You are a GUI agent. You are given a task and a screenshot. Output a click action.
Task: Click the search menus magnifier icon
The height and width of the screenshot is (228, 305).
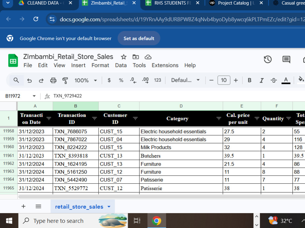[16, 80]
